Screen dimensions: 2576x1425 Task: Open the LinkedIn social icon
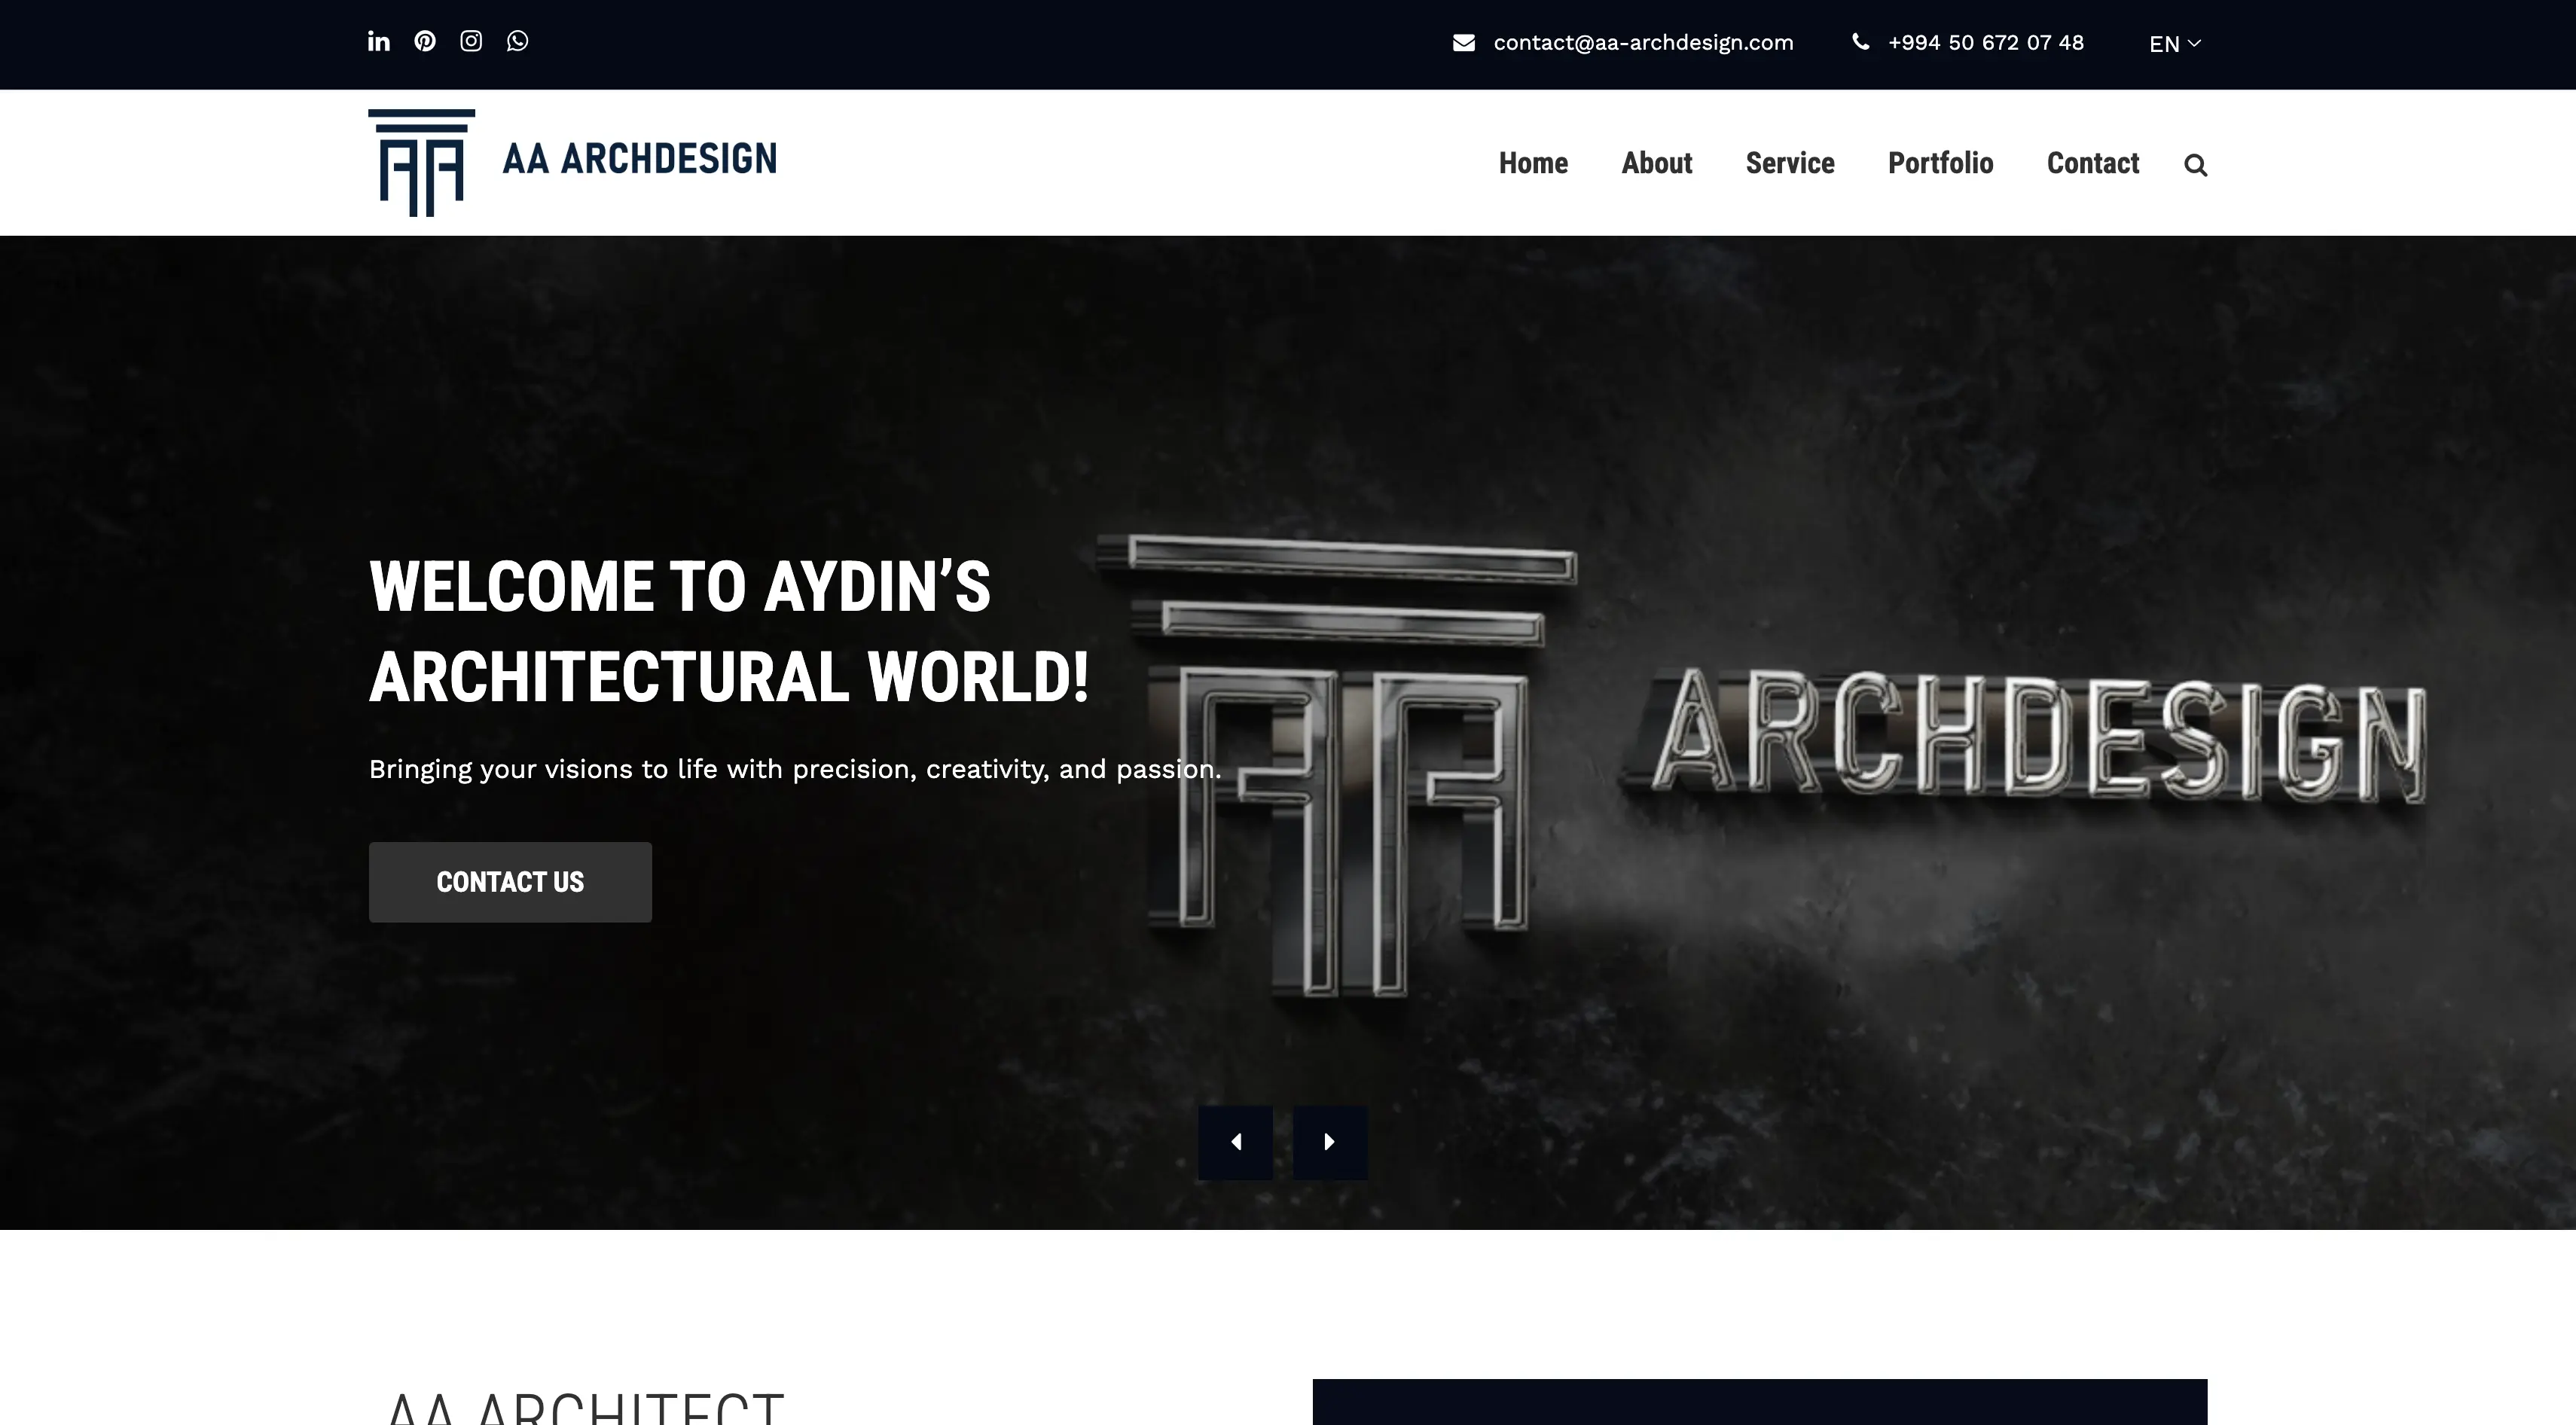click(x=378, y=41)
